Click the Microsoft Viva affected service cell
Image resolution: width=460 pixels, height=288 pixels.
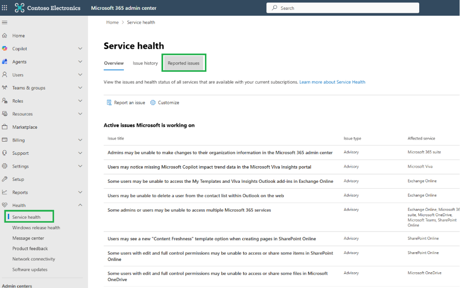[420, 167]
